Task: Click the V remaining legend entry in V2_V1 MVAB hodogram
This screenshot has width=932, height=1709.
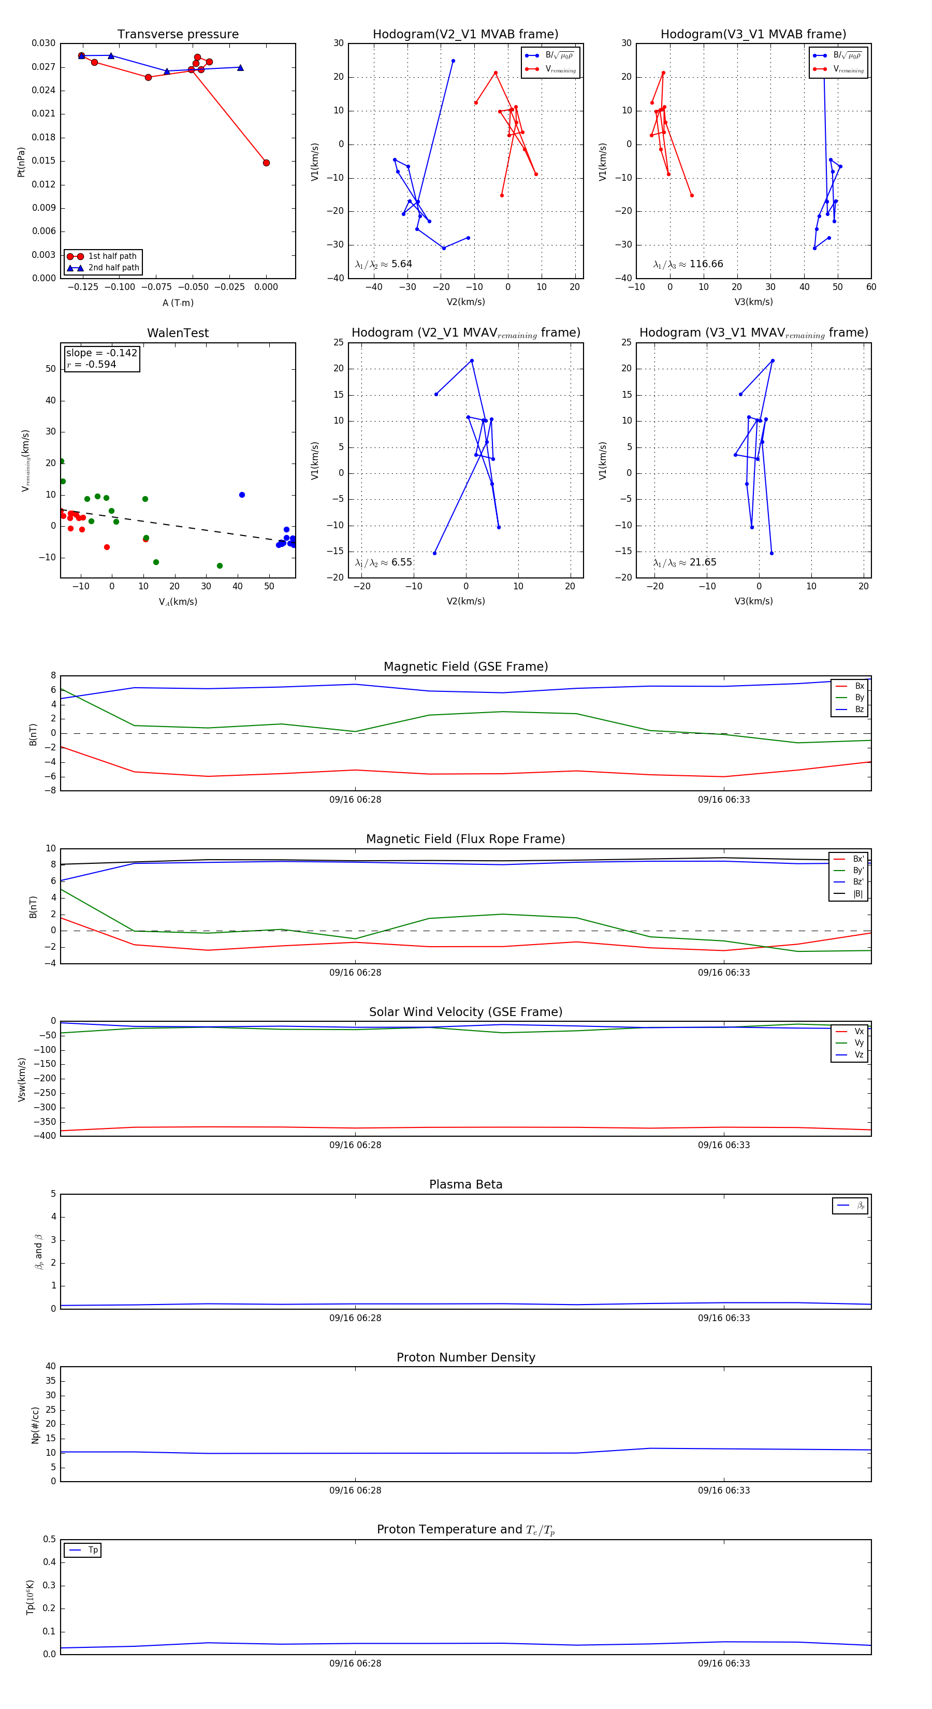Action: pos(550,69)
